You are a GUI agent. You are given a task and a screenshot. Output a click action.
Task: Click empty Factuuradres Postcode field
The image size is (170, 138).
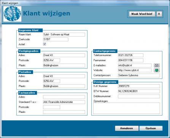(51, 107)
